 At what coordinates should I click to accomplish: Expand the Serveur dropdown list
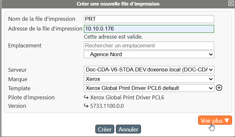click(x=149, y=69)
